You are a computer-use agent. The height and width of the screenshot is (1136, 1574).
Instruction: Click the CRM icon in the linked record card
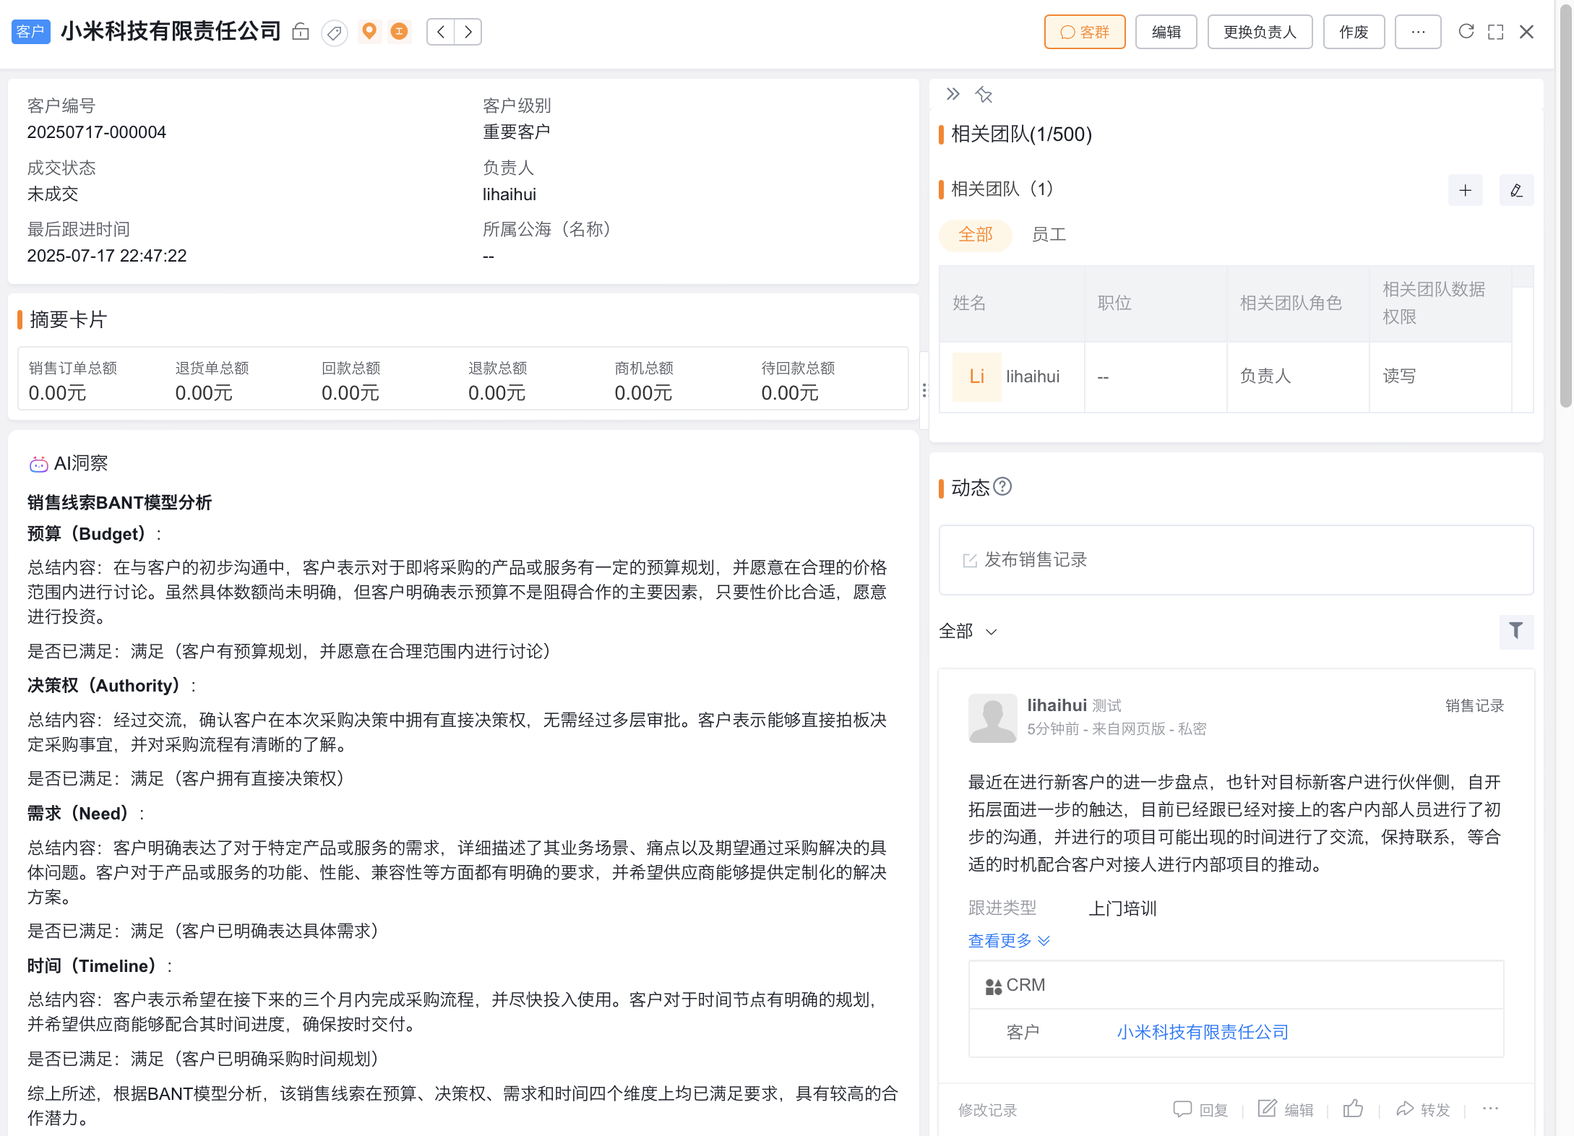[994, 986]
